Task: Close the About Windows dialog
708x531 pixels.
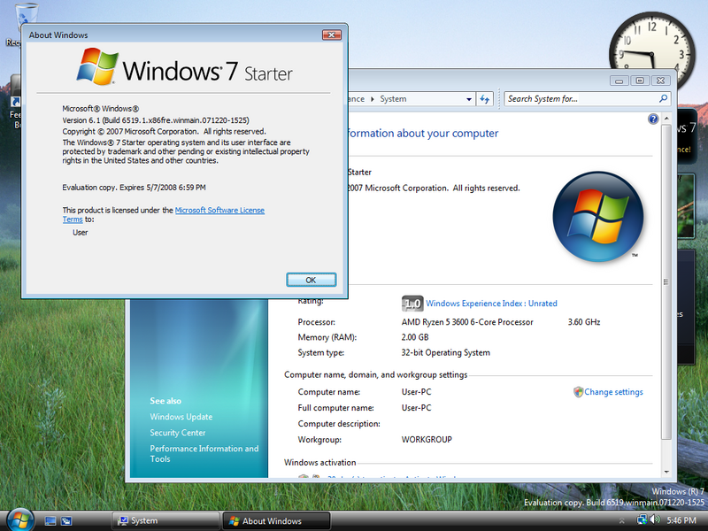Action: (x=331, y=35)
